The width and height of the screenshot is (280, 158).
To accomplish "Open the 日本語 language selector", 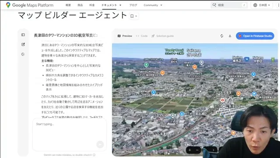I will 262,5.
